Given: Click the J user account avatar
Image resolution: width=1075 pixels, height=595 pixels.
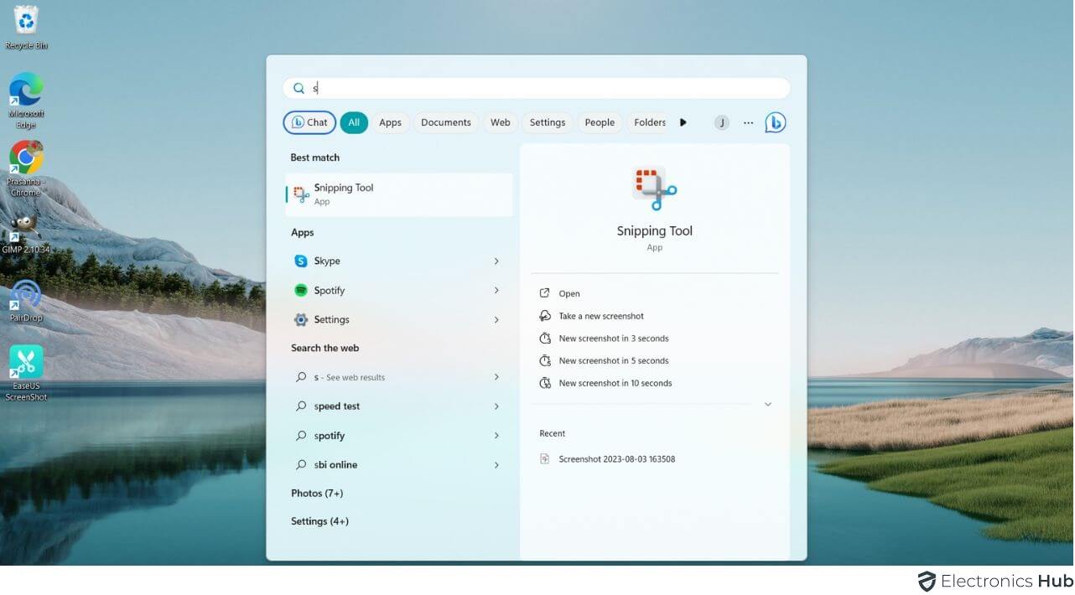Looking at the screenshot, I should point(721,122).
